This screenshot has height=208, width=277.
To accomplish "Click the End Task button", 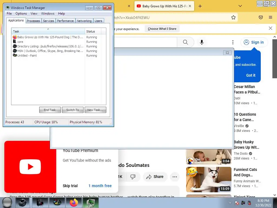I will click(50, 110).
